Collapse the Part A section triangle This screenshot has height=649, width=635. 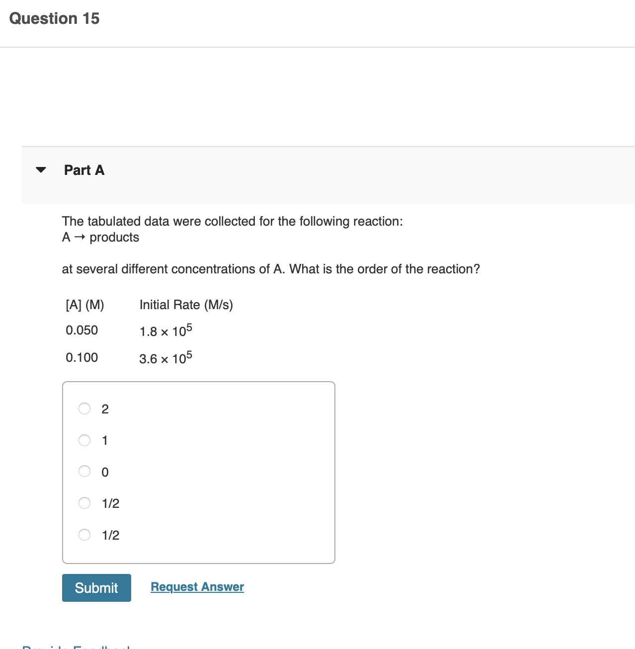coord(41,170)
